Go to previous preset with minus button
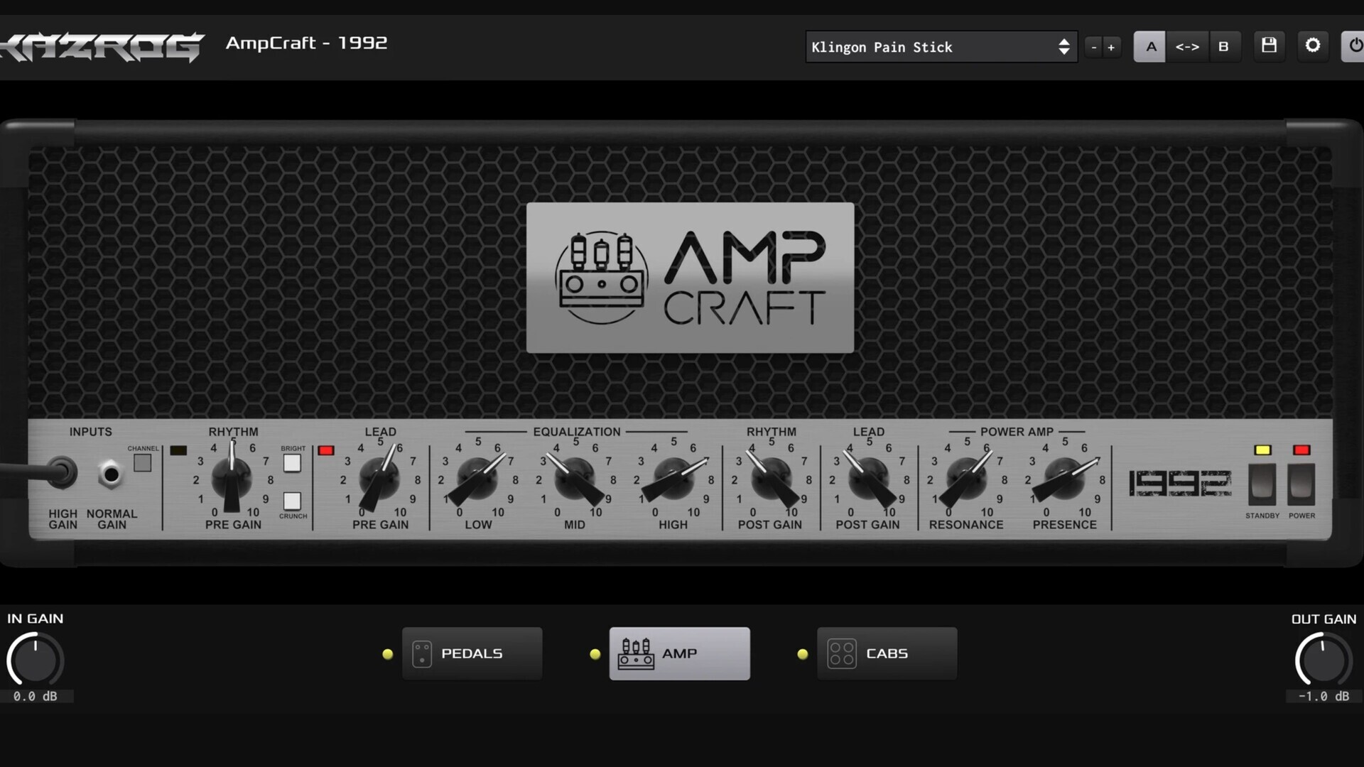This screenshot has width=1364, height=767. [x=1094, y=48]
